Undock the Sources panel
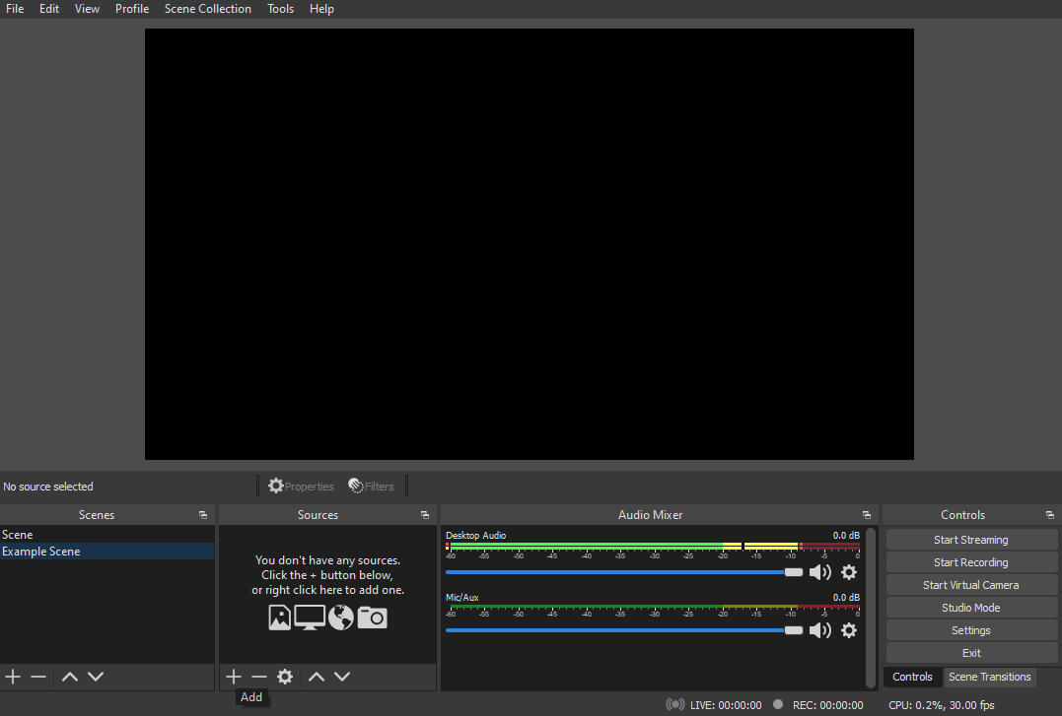Viewport: 1062px width, 716px height. (425, 515)
